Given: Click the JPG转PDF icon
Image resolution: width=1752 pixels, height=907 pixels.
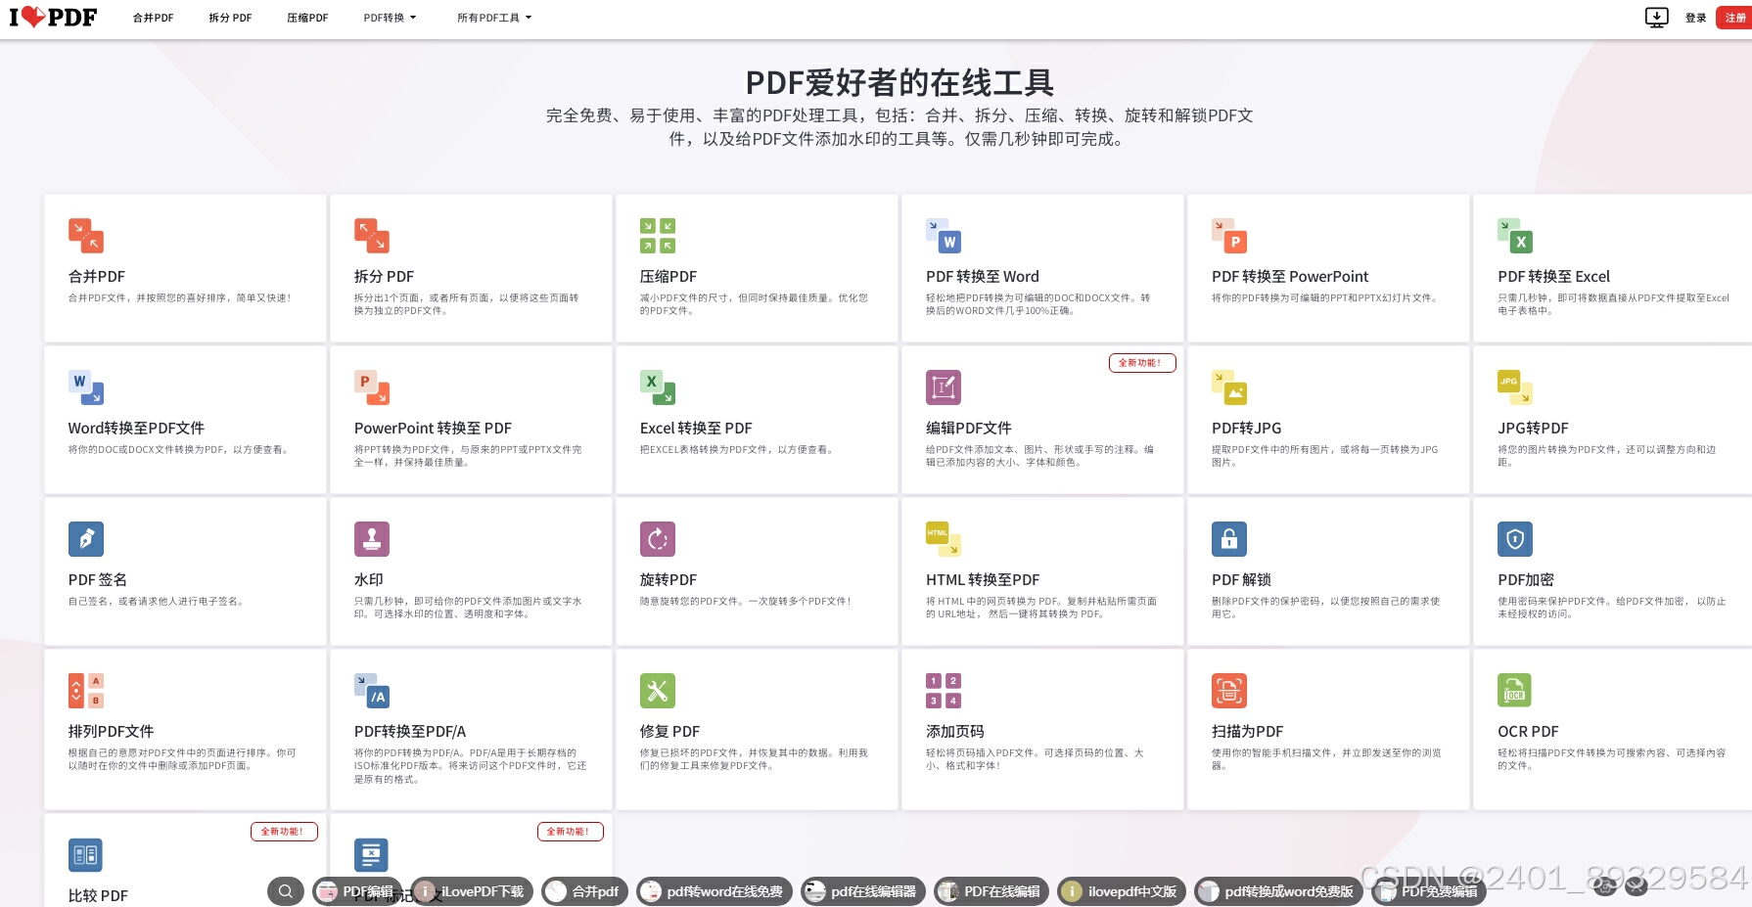Looking at the screenshot, I should pos(1515,387).
